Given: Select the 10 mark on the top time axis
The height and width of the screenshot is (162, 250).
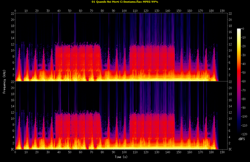Looking at the screenshot, I should 26,11.
